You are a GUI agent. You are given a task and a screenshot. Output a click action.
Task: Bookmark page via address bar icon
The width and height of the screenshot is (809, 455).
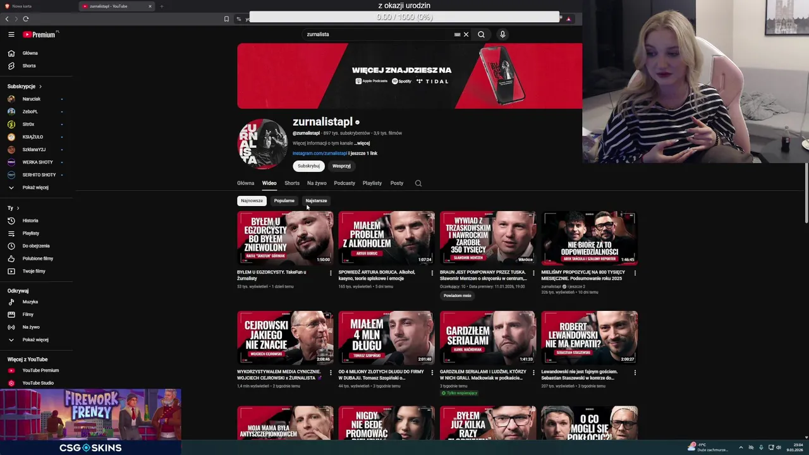[x=226, y=19]
